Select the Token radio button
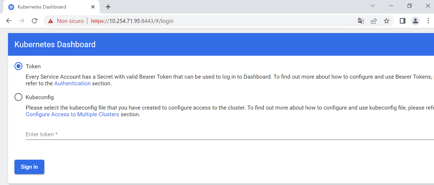Screen dimensions: 434x185 [18, 66]
